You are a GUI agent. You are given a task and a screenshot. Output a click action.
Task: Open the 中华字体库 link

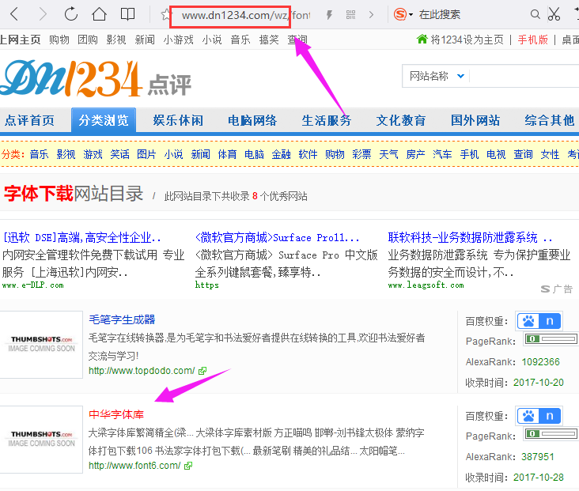click(x=116, y=414)
